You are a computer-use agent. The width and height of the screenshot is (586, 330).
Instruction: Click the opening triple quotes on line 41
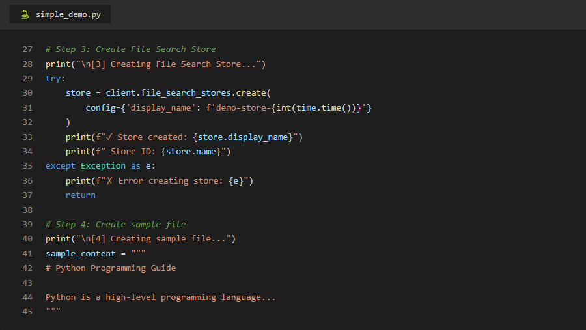[138, 253]
